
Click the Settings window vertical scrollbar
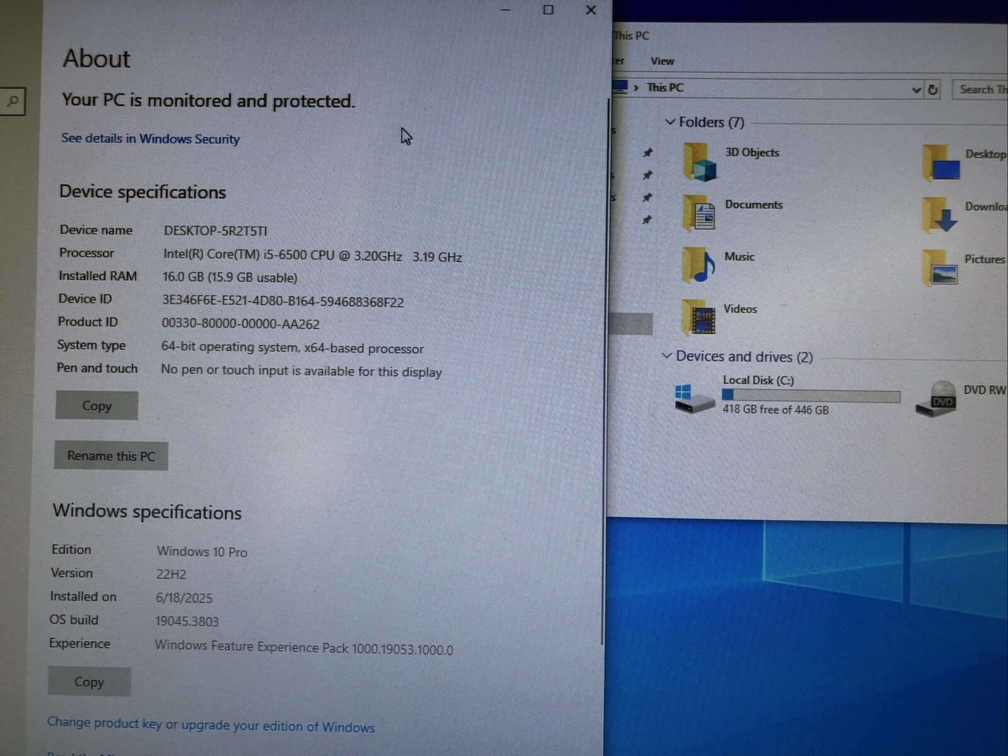(x=605, y=372)
